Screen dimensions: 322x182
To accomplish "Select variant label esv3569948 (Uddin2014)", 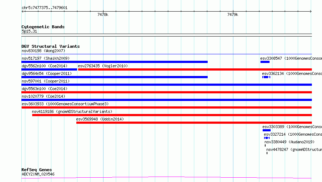I will pos(100,119).
